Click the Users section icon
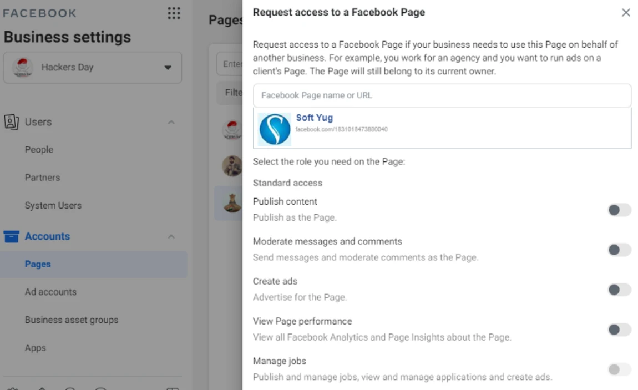Screen dimensions: 638x390 pyautogui.click(x=11, y=122)
